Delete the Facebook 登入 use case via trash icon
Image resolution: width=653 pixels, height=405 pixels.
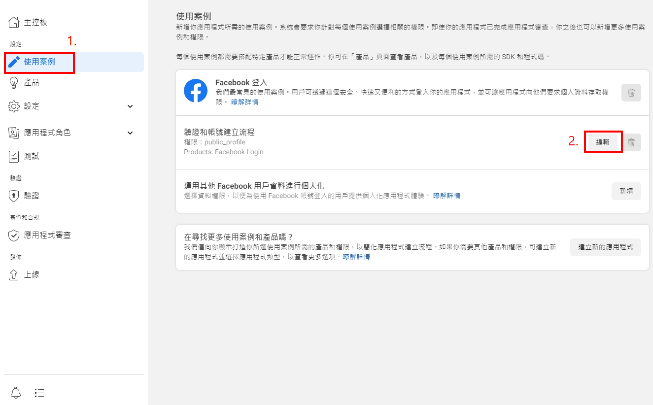point(631,92)
